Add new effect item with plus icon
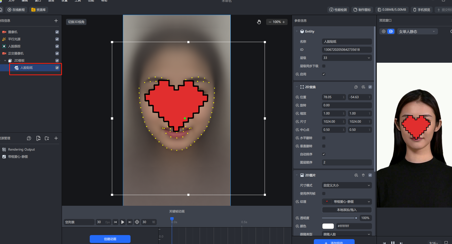 pos(56,21)
